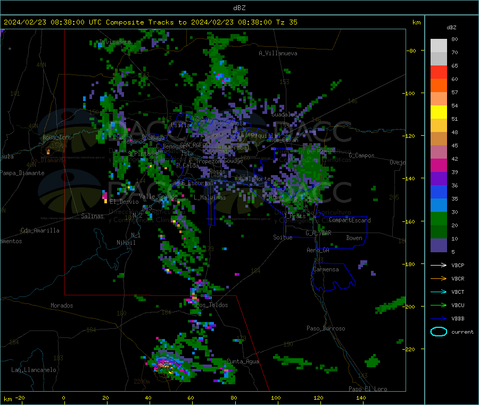
Task: Click the green VBCU arrow legend icon
Action: (x=439, y=305)
